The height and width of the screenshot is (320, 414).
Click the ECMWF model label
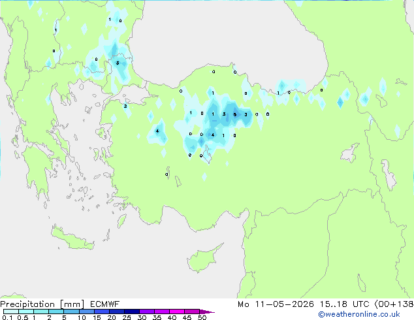tap(105, 304)
